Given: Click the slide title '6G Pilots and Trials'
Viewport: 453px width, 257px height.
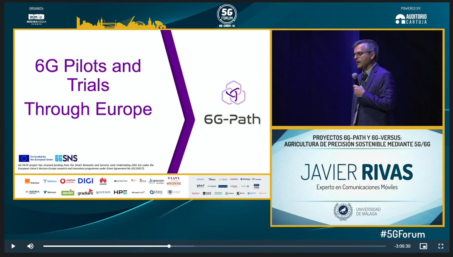Looking at the screenshot, I should click(88, 75).
